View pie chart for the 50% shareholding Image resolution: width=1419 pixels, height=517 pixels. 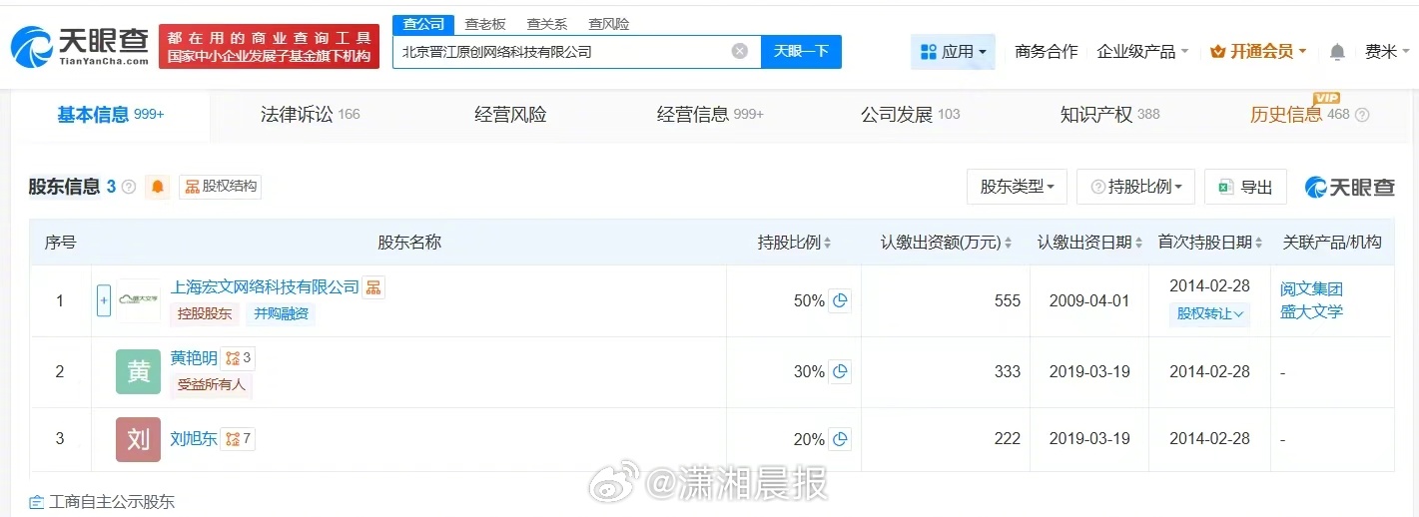pyautogui.click(x=841, y=300)
